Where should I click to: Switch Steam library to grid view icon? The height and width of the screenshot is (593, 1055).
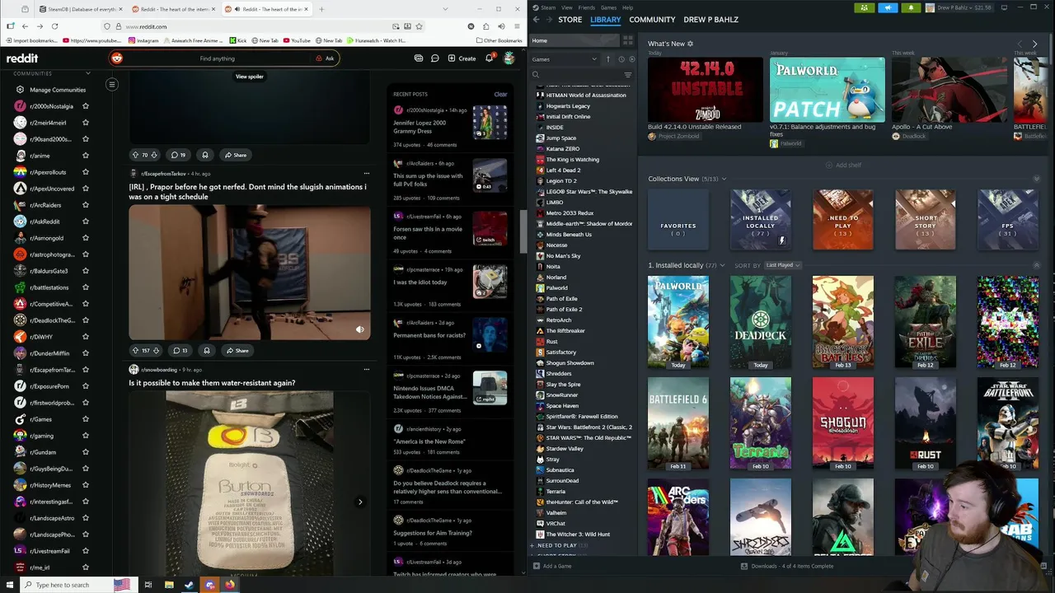628,40
